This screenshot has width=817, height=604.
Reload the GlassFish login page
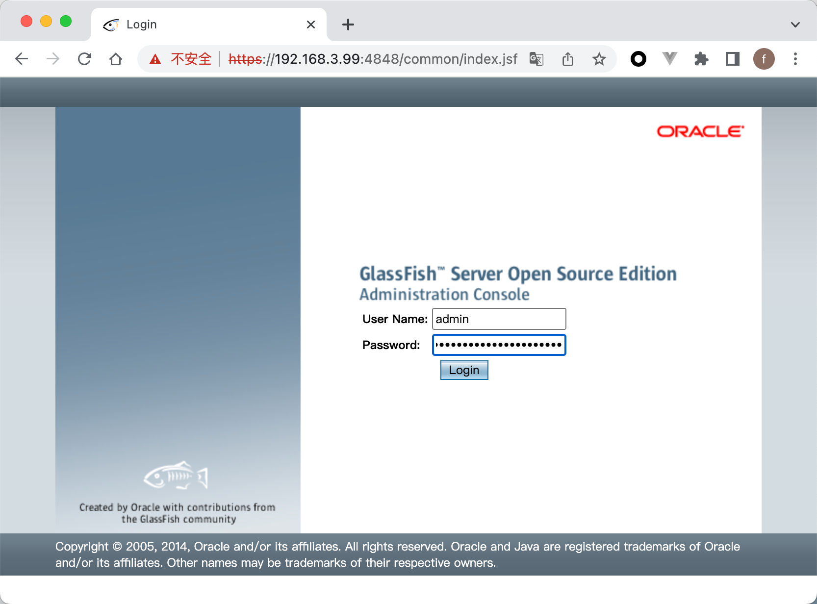84,59
